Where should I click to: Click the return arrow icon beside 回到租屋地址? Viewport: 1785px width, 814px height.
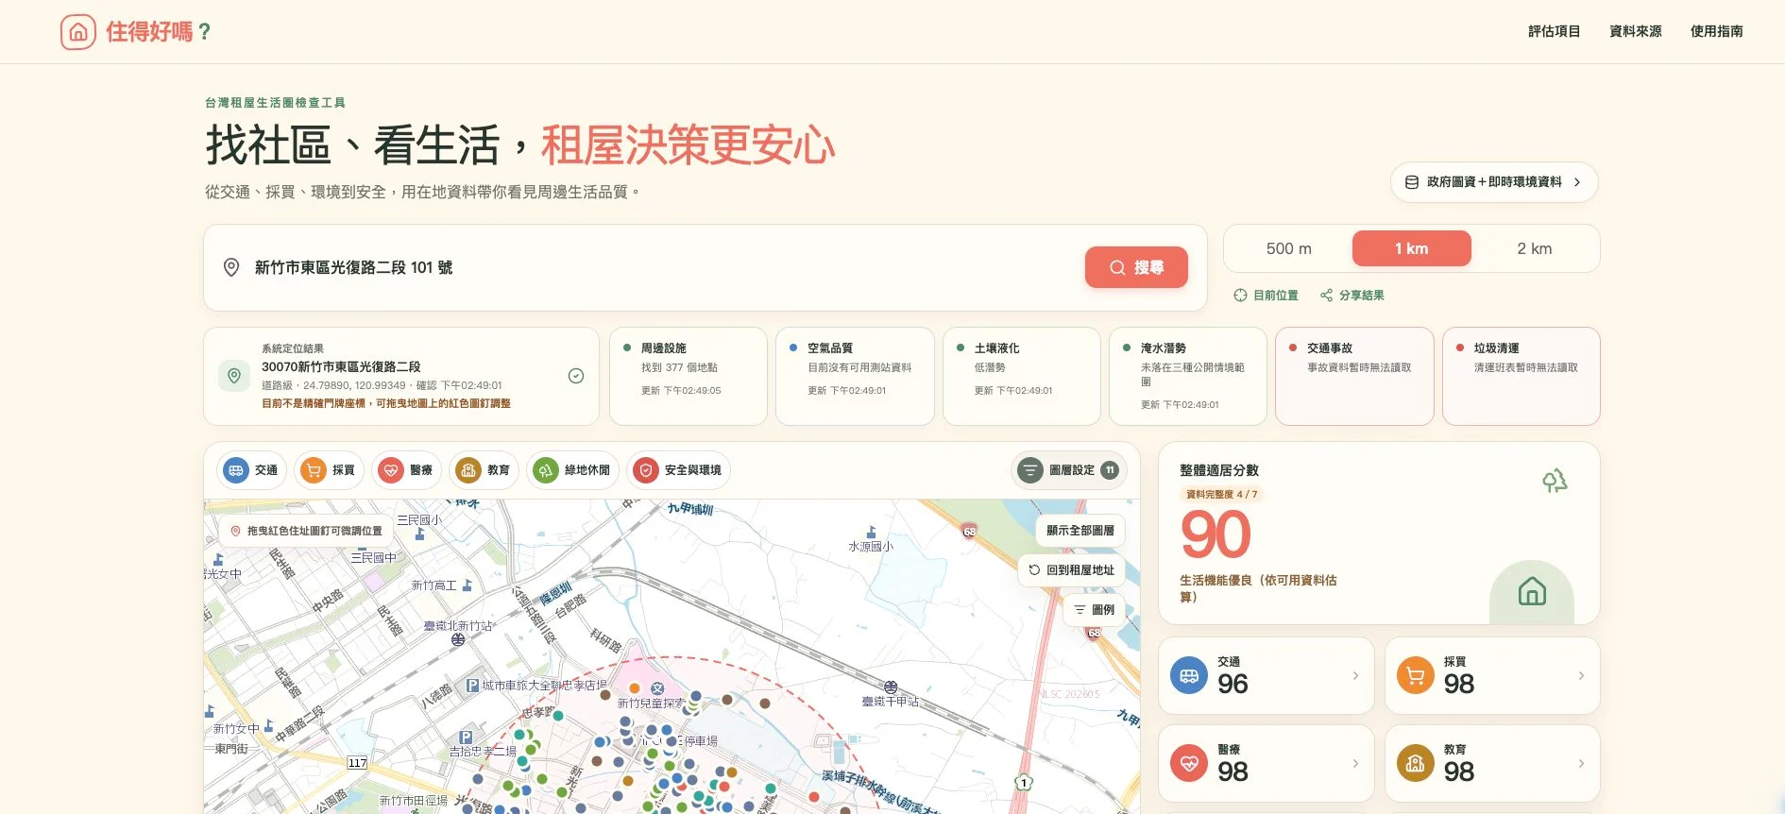tap(1034, 570)
